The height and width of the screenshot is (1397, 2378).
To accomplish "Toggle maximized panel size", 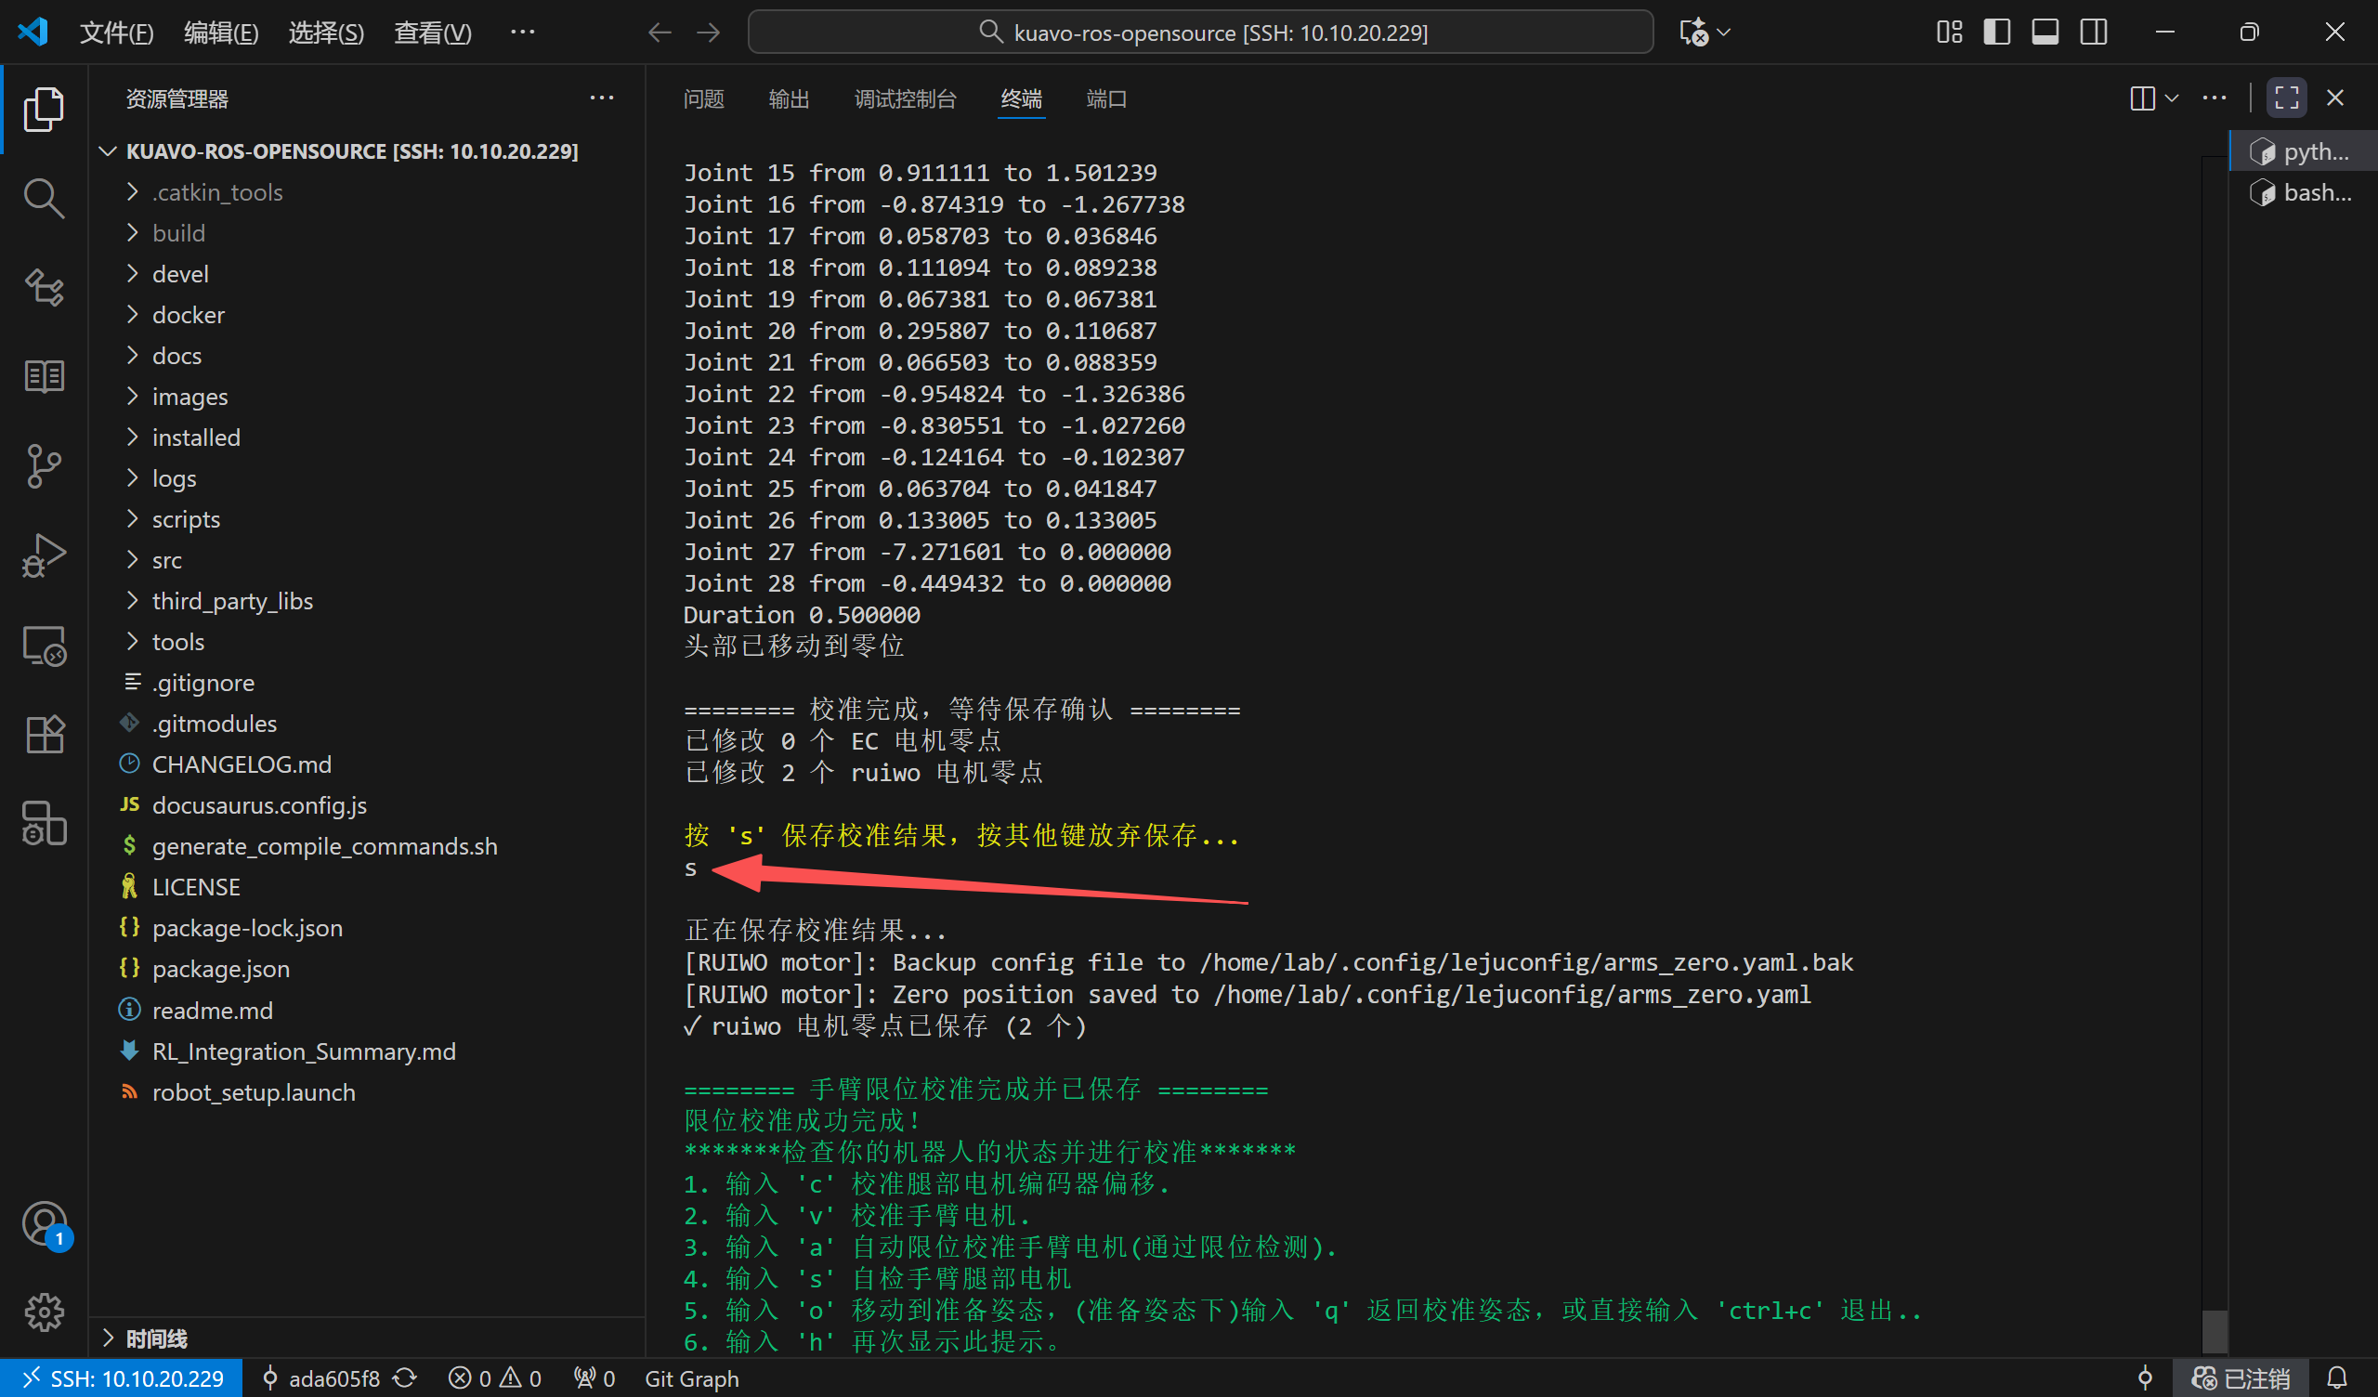I will tap(2285, 98).
